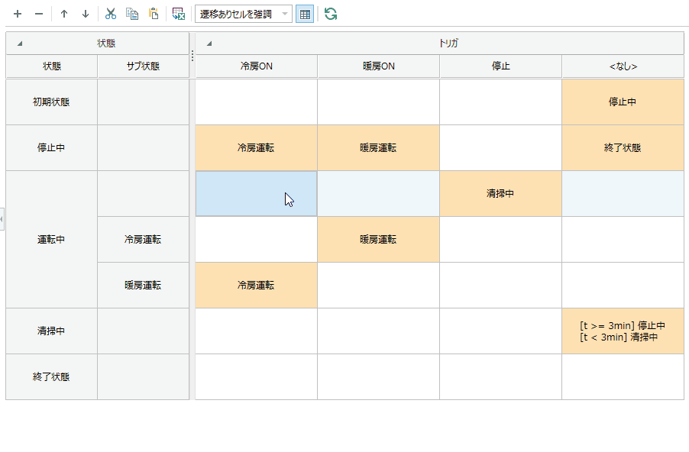Select the [t >= 3min] 停止中 cell
689x452 pixels.
[x=623, y=331]
